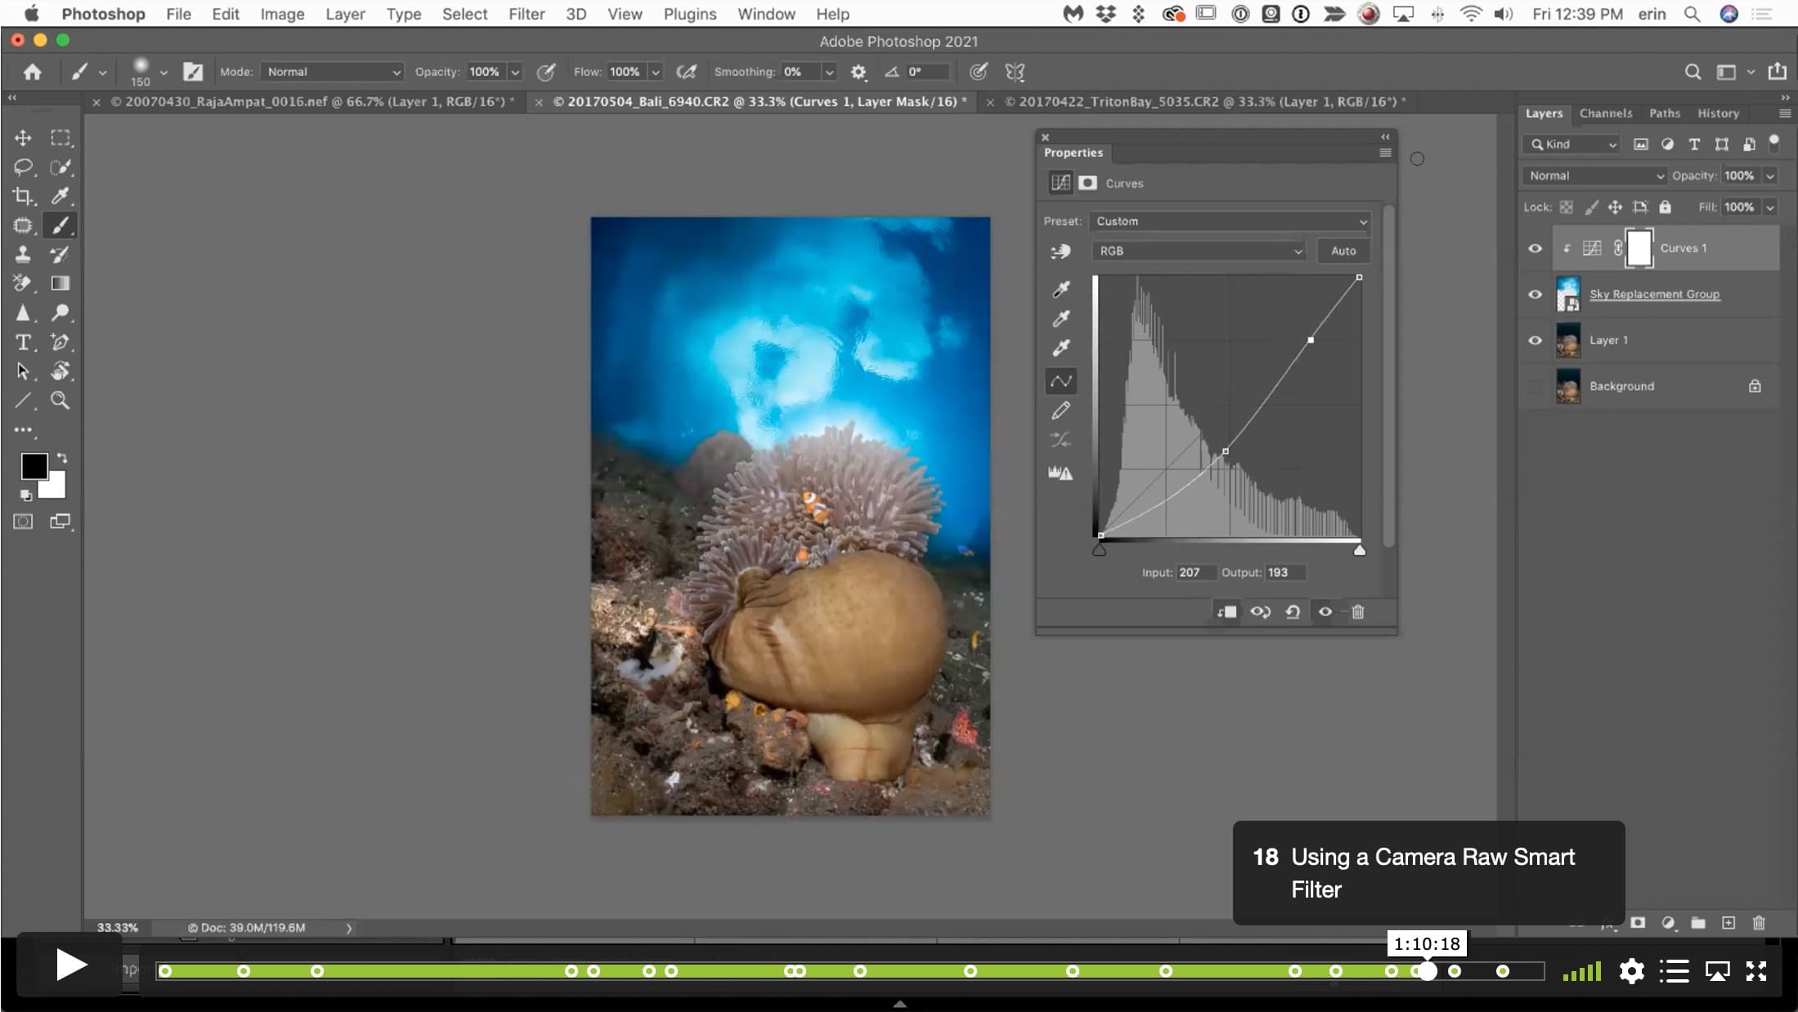Viewport: 1798px width, 1012px height.
Task: Select the Clone Stamp tool
Action: click(23, 254)
